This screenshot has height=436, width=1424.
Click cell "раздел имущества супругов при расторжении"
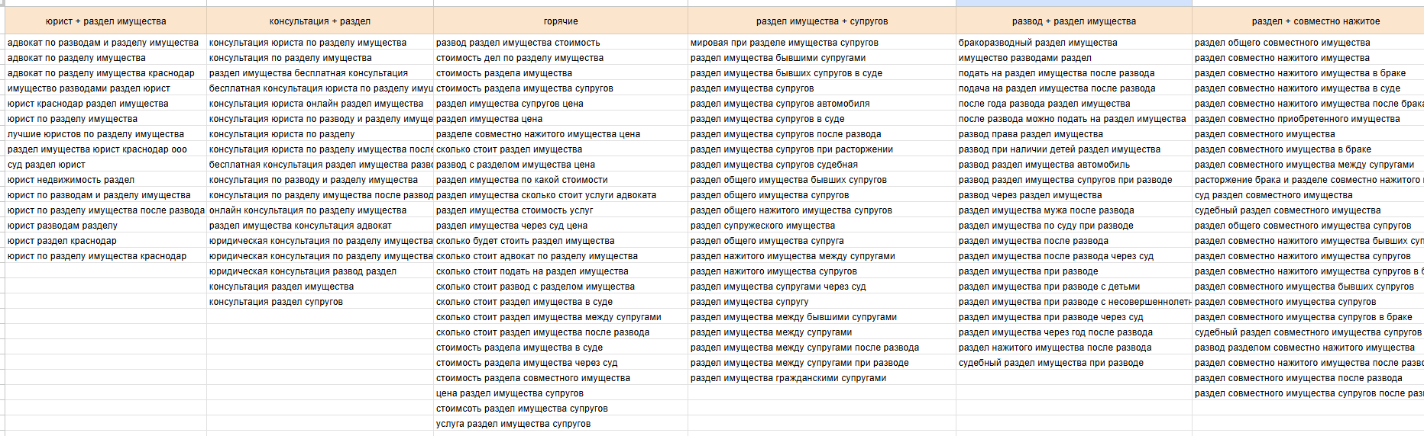822,149
